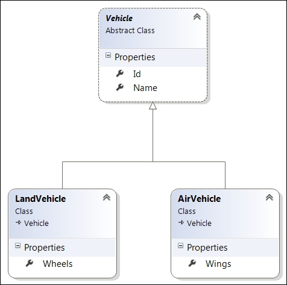Toggle LandVehicle Properties section minus box
This screenshot has height=285, width=287.
coord(17,246)
